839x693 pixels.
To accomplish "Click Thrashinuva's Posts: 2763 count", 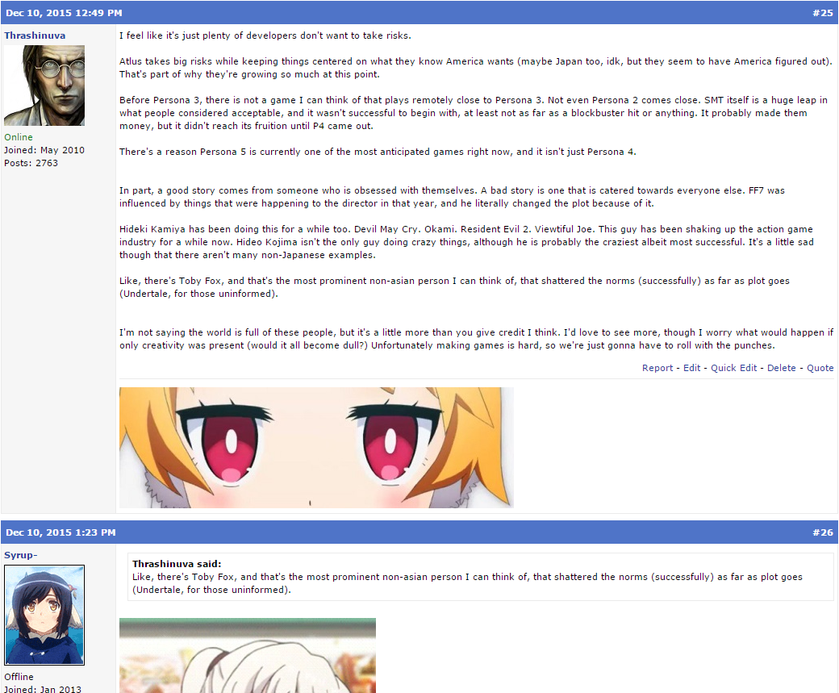I will 31,163.
